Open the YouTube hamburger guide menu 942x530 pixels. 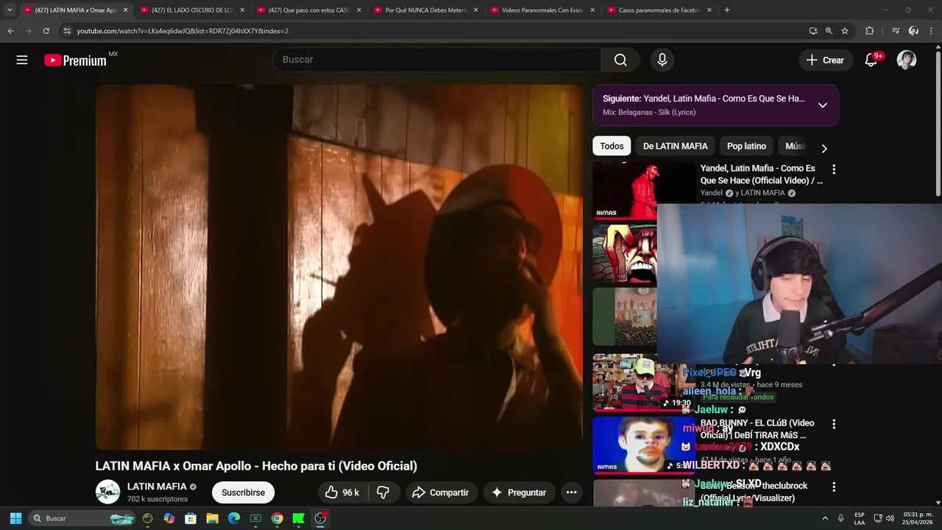click(x=22, y=60)
